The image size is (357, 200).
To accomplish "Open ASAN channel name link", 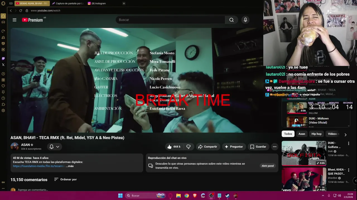I will click(25, 145).
